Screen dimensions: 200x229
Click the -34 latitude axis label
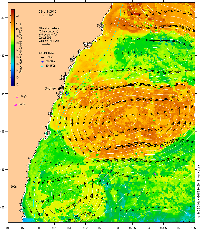(3, 94)
